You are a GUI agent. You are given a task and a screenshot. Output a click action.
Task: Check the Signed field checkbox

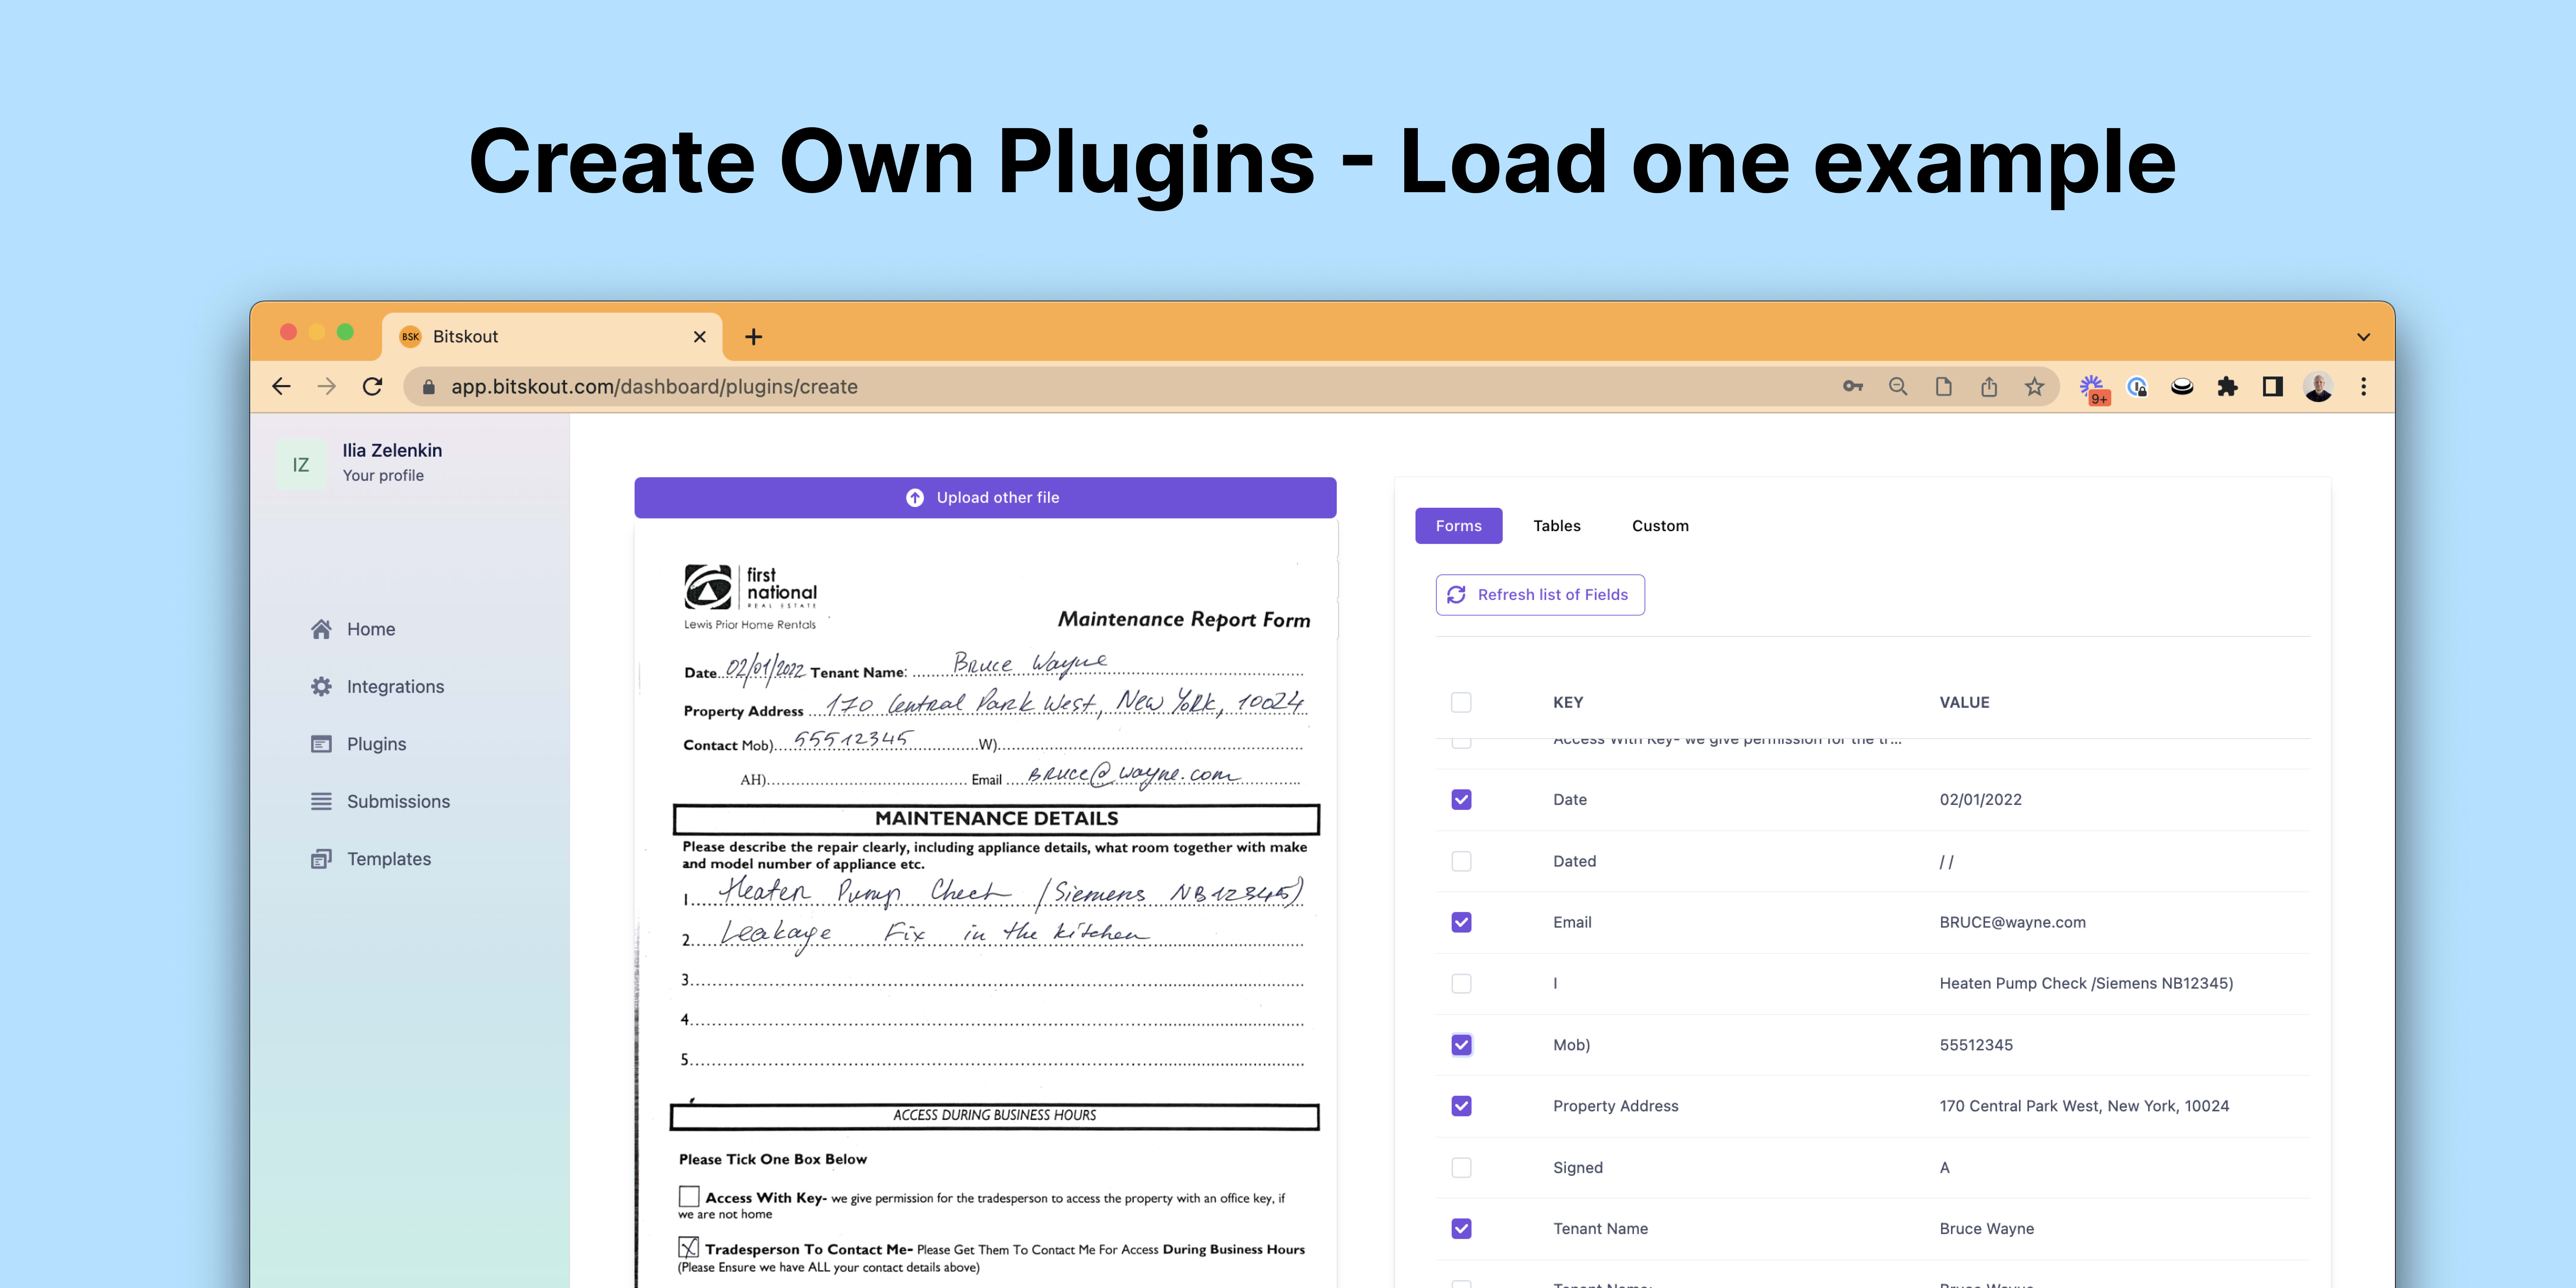pyautogui.click(x=1461, y=1168)
